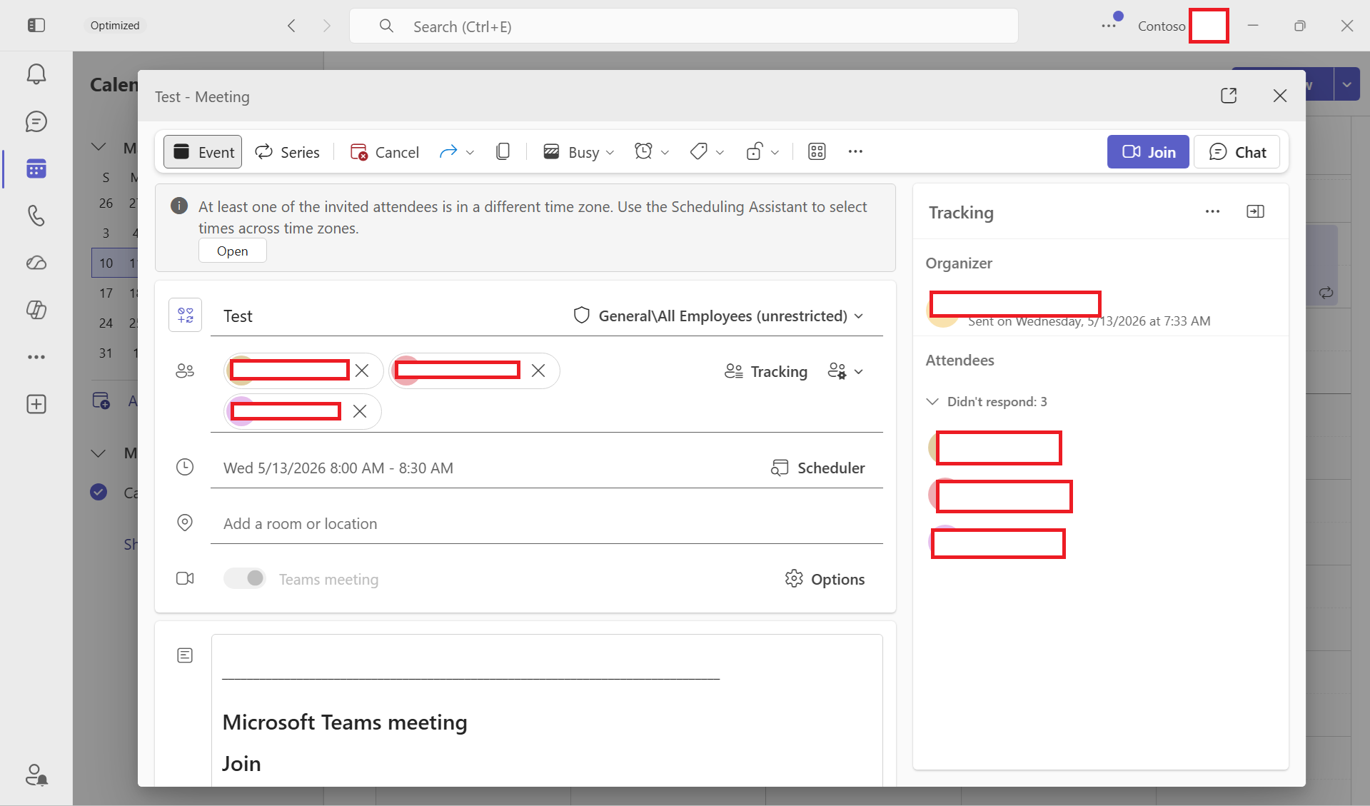1370x806 pixels.
Task: Select the Calendar icon in sidebar
Action: (36, 168)
